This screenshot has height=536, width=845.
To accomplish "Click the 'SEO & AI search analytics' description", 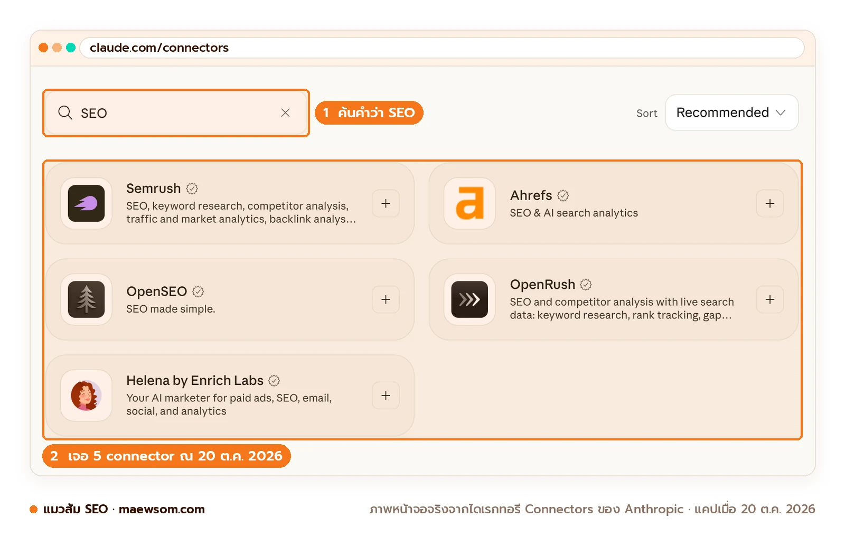I will click(574, 213).
